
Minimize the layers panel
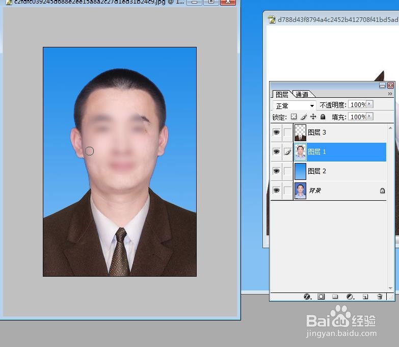tap(383, 86)
